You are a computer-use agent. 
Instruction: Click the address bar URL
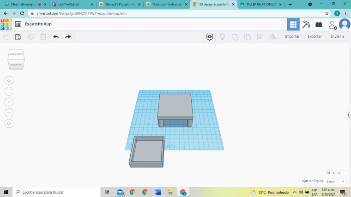click(81, 13)
